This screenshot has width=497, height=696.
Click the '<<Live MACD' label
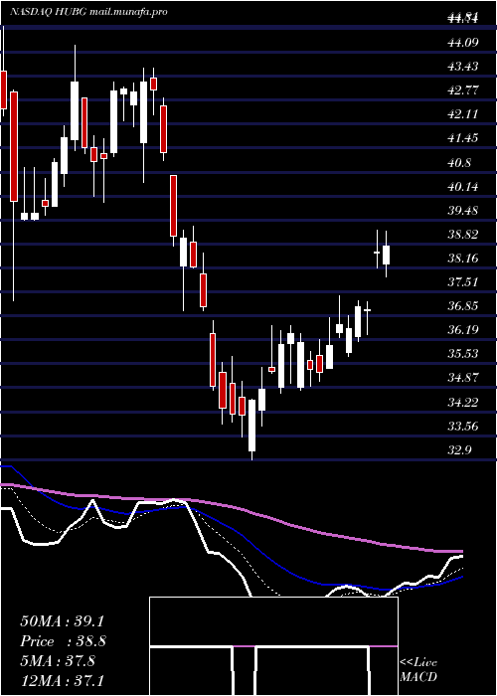pos(418,670)
